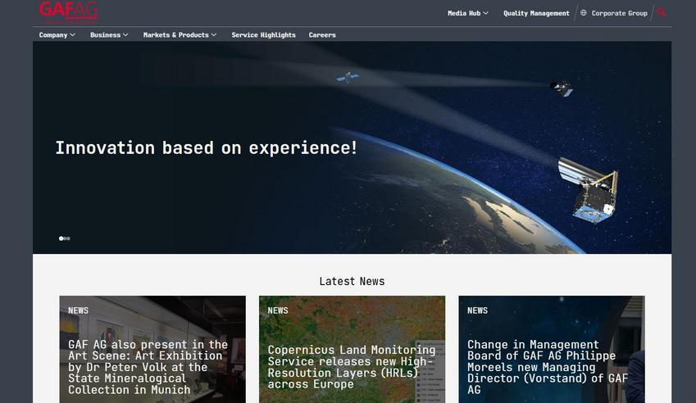Image resolution: width=696 pixels, height=403 pixels.
Task: Expand the Business menu chevron
Action: pos(125,35)
